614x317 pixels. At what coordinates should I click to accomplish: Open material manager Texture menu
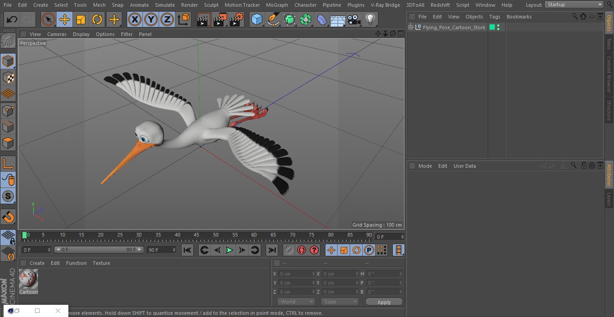[101, 263]
